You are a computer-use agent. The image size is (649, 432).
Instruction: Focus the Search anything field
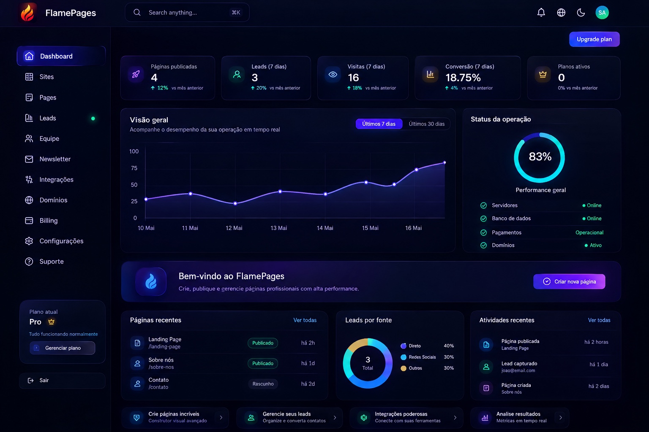pos(187,13)
